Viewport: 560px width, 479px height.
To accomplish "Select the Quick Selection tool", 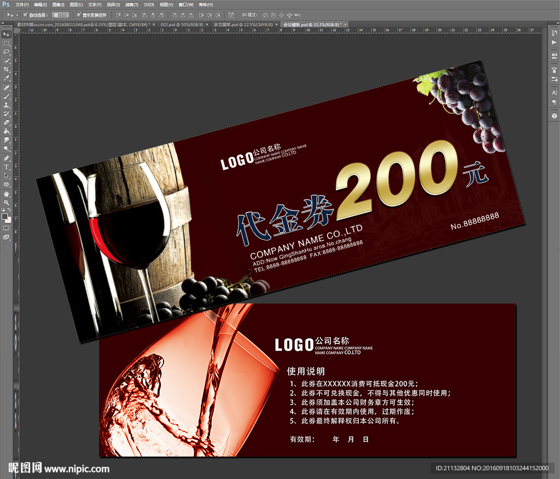I will pyautogui.click(x=7, y=61).
